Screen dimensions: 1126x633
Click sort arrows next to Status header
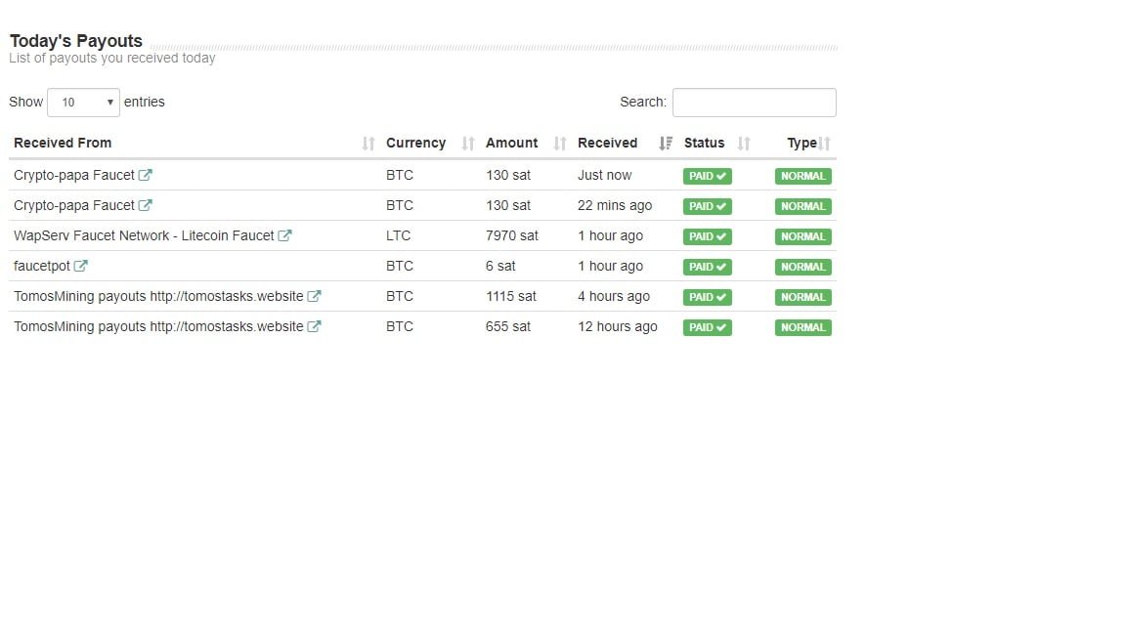click(x=744, y=144)
